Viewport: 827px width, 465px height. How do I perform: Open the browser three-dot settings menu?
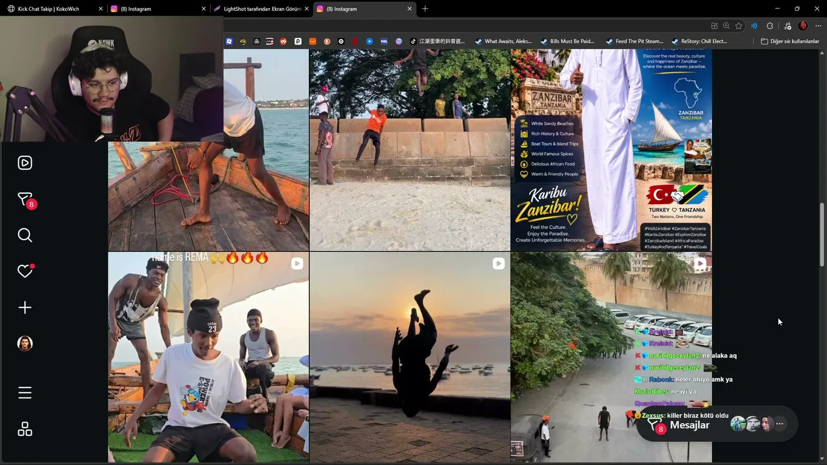pyautogui.click(x=818, y=26)
